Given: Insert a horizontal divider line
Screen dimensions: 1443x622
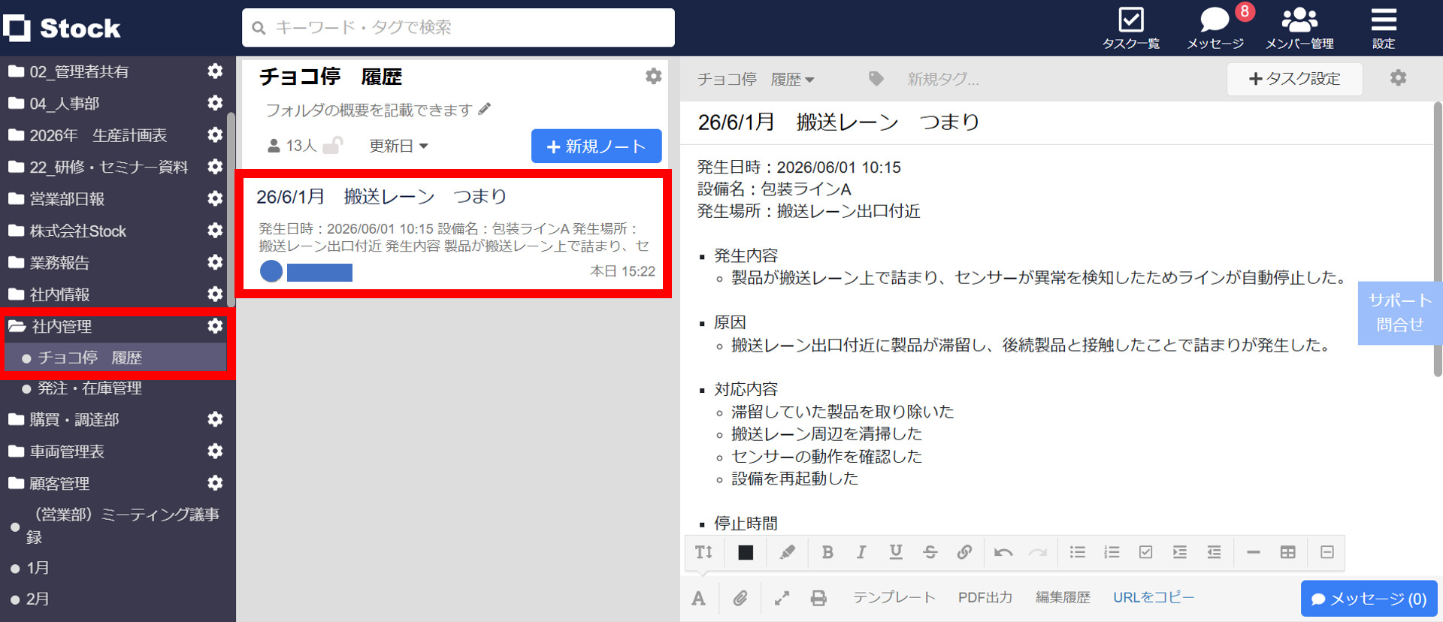Looking at the screenshot, I should 1253,552.
